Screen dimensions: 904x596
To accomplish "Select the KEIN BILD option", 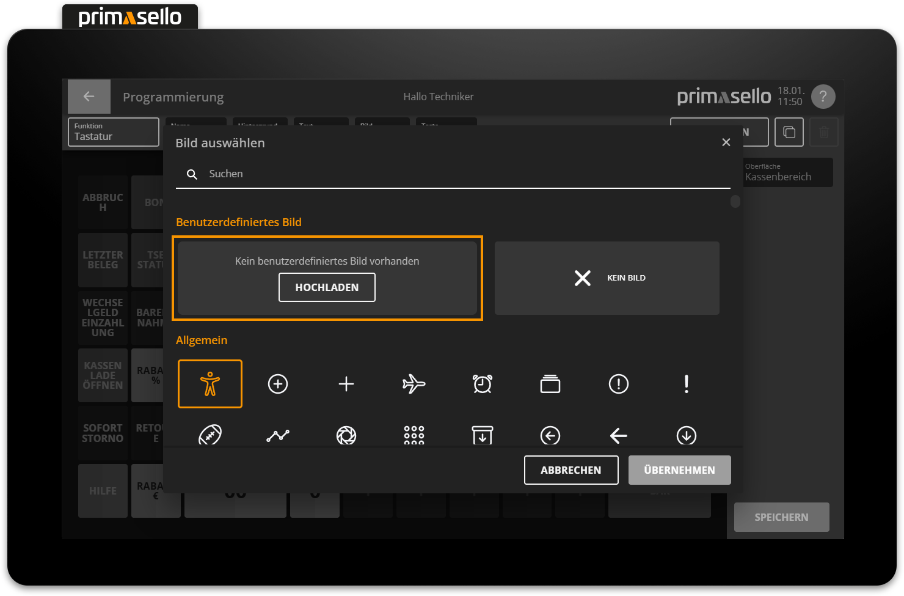I will [x=607, y=278].
